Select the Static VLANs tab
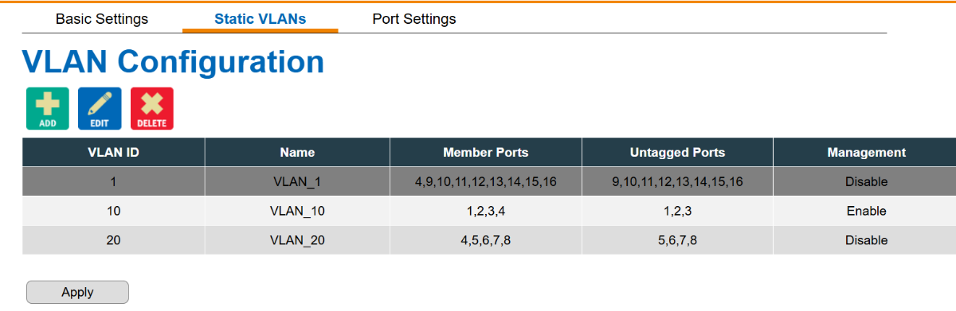Viewport: 956px width, 311px height. (x=261, y=19)
